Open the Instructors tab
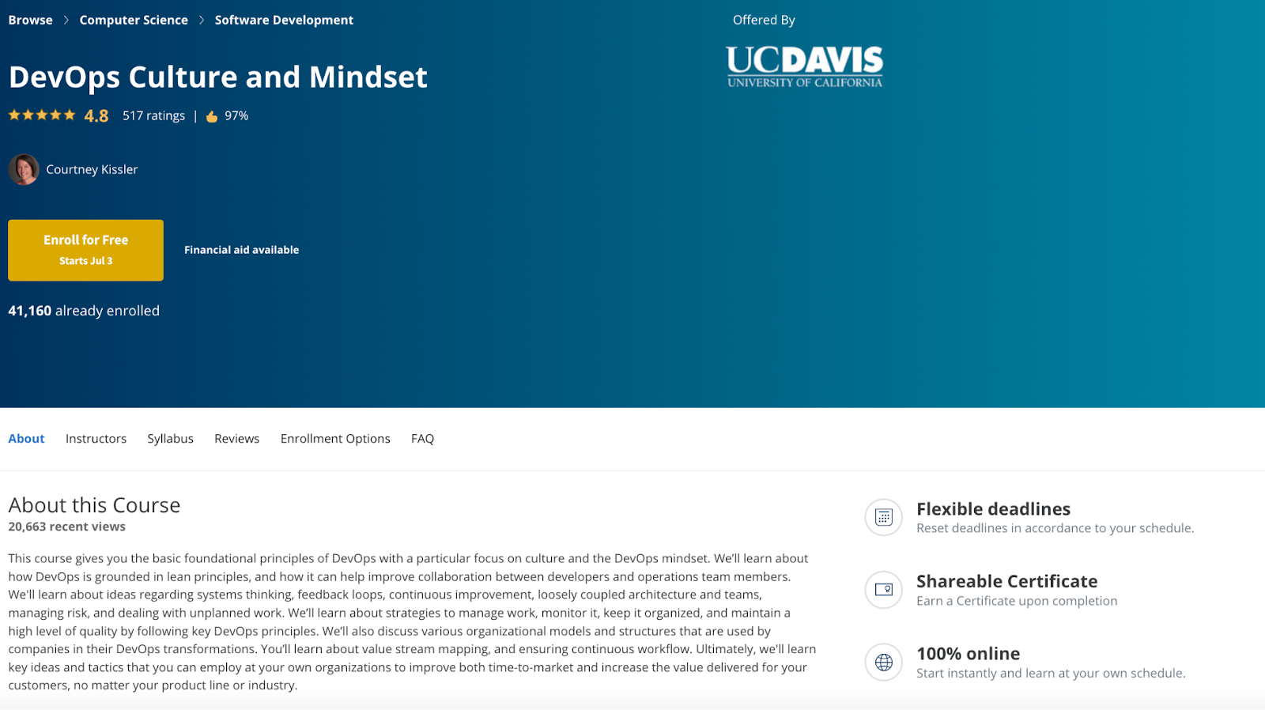Screen dimensions: 1265x710 (x=96, y=439)
